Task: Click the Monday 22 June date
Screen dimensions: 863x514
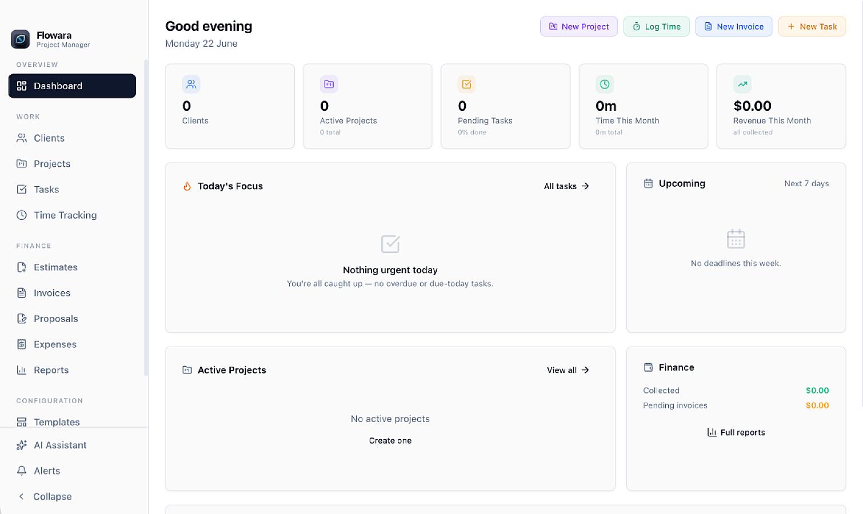Action: click(x=201, y=43)
